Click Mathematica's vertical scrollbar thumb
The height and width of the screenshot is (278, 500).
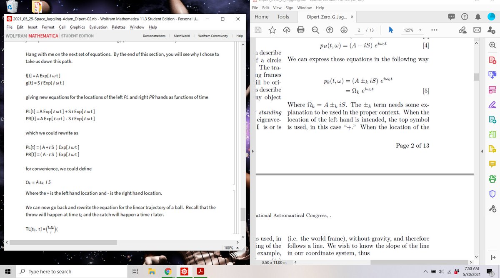242,214
